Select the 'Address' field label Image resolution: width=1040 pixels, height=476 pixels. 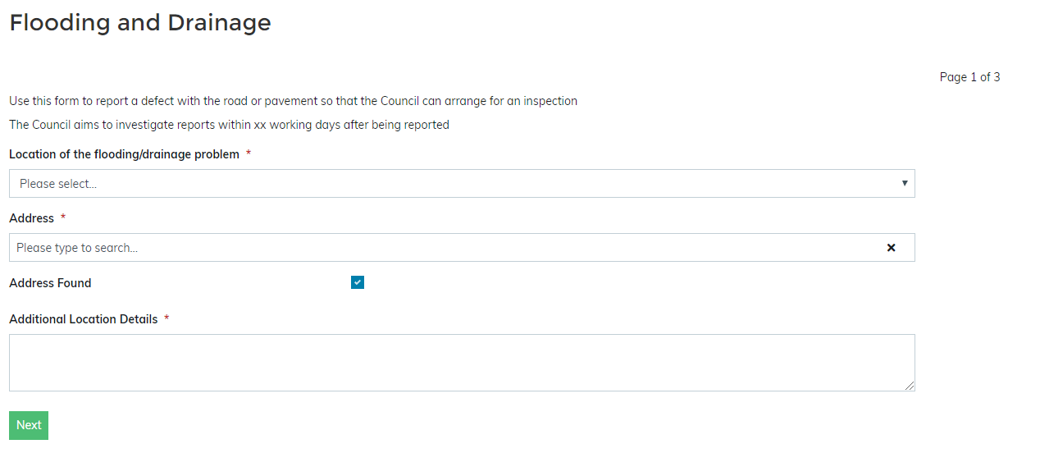[x=31, y=218]
